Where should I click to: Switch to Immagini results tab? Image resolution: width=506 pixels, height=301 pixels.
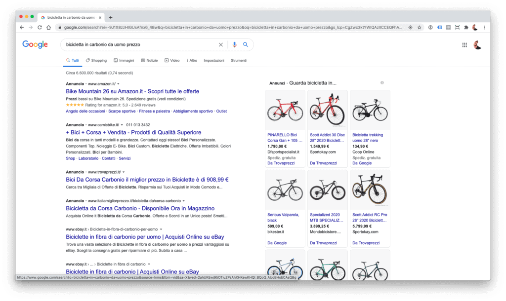(x=124, y=60)
